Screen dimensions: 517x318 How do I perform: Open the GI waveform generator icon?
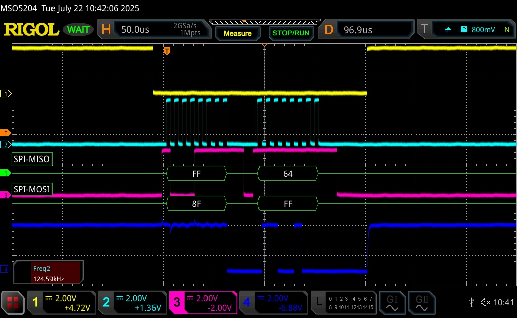[x=392, y=303]
